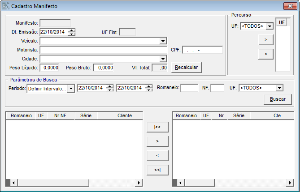This screenshot has height=192, width=300.
Task: Decrease period start date with down spinner
Action: [x=110, y=90]
